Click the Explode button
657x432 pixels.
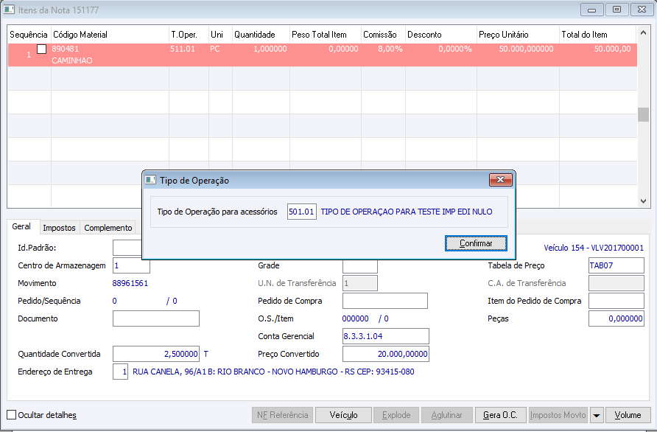click(396, 415)
